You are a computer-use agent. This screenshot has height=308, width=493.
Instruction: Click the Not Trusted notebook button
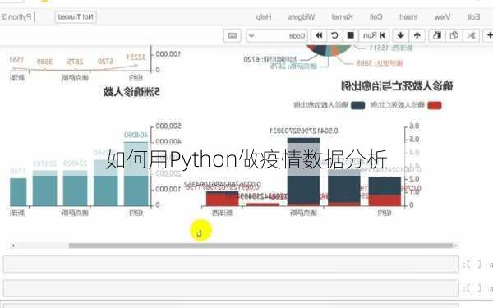coord(76,17)
